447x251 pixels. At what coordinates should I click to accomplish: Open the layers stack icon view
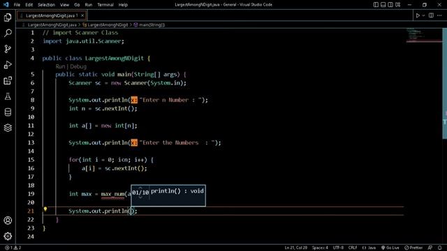point(8,128)
